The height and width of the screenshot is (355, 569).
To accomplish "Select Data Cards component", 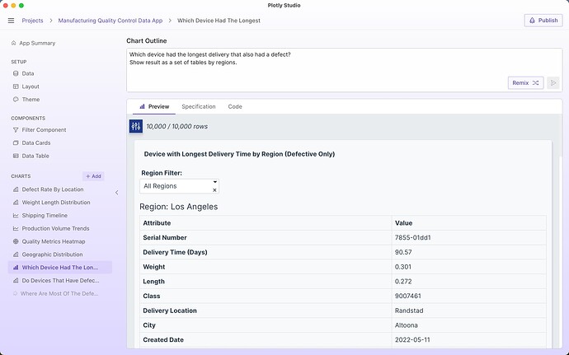I will tap(36, 142).
